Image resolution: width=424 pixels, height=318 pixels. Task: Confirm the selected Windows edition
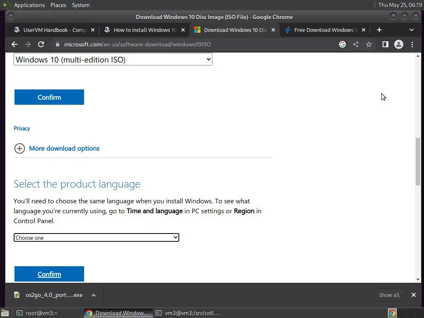(x=49, y=97)
